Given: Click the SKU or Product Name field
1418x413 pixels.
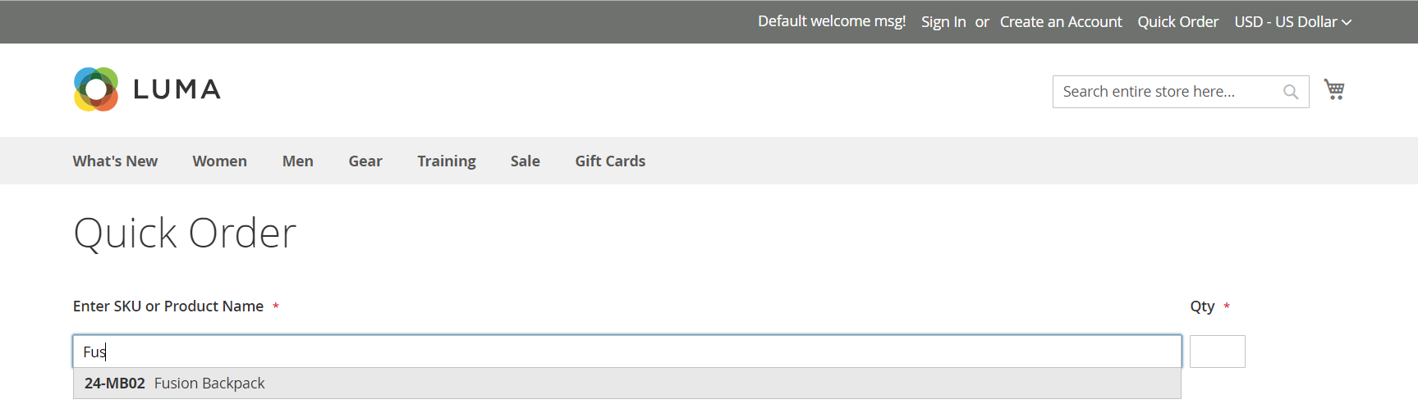Looking at the screenshot, I should pos(627,352).
